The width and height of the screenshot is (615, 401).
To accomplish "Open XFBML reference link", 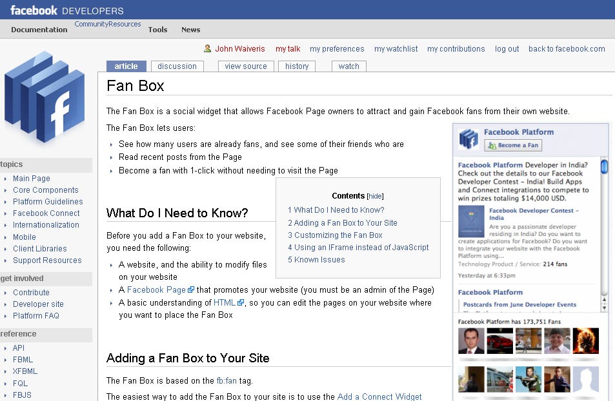I will pyautogui.click(x=25, y=371).
